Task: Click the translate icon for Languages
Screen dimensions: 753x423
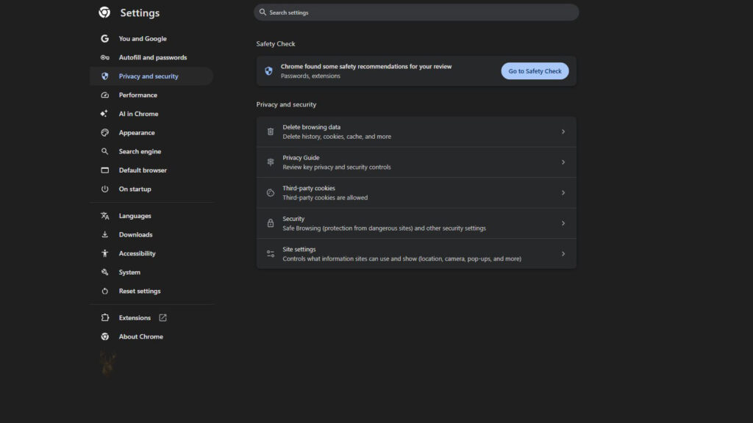Action: point(104,216)
